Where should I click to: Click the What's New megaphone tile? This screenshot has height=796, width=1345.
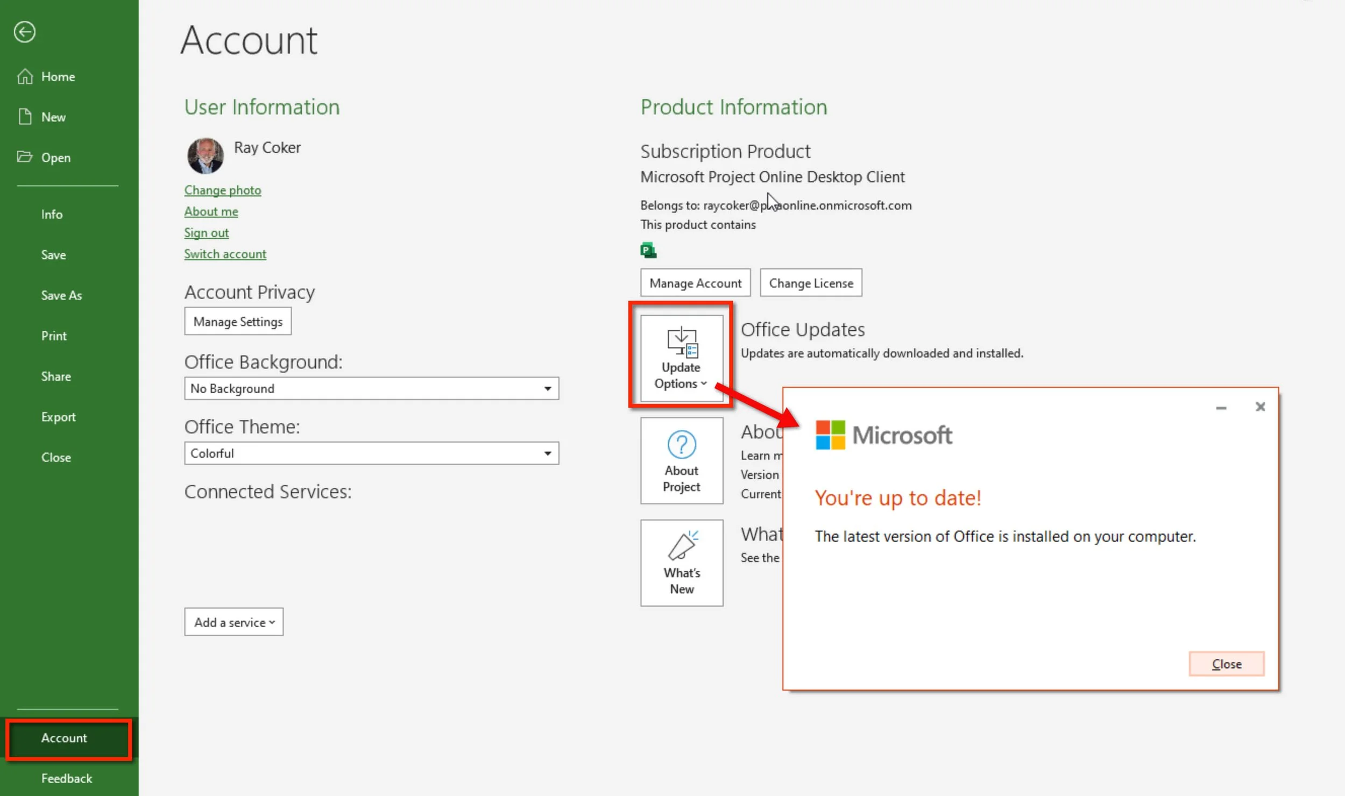681,563
